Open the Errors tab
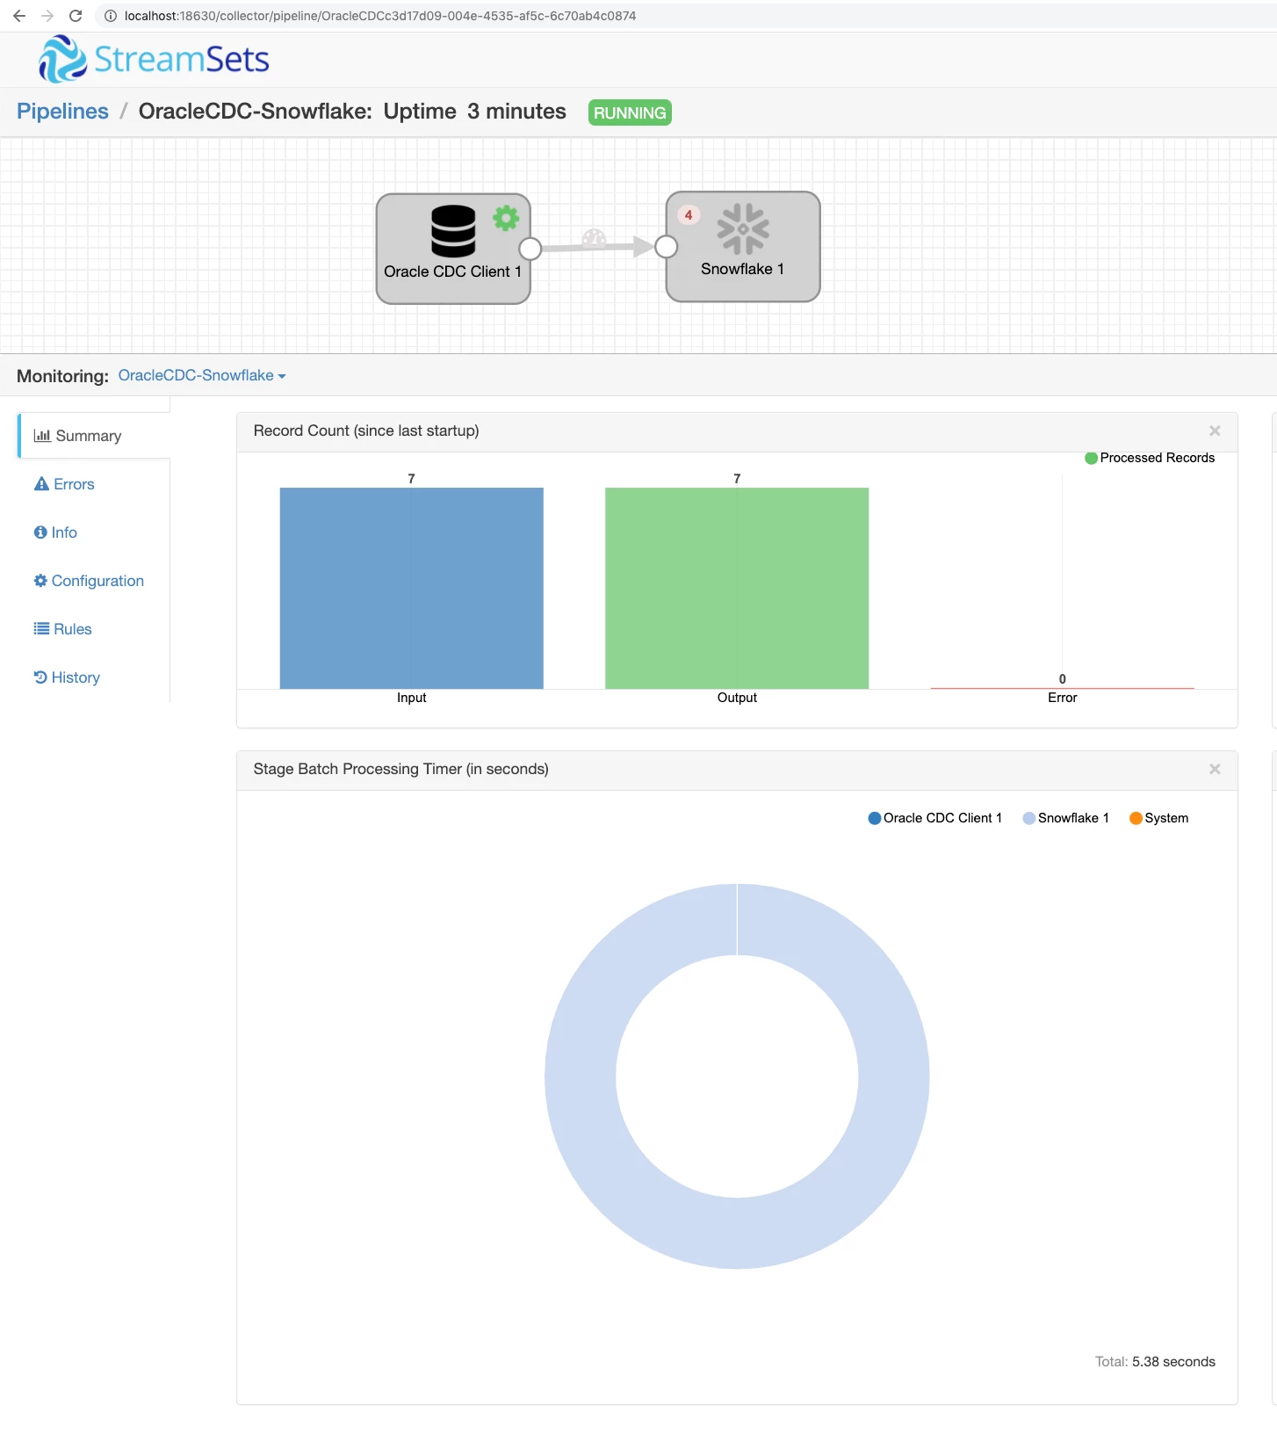Viewport: 1277px width, 1434px height. [64, 484]
